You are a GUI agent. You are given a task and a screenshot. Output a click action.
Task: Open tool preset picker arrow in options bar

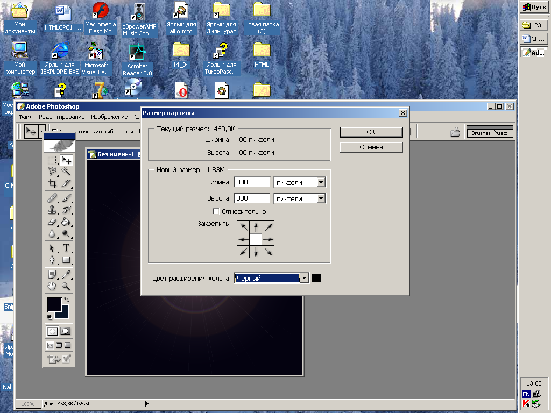tap(42, 132)
